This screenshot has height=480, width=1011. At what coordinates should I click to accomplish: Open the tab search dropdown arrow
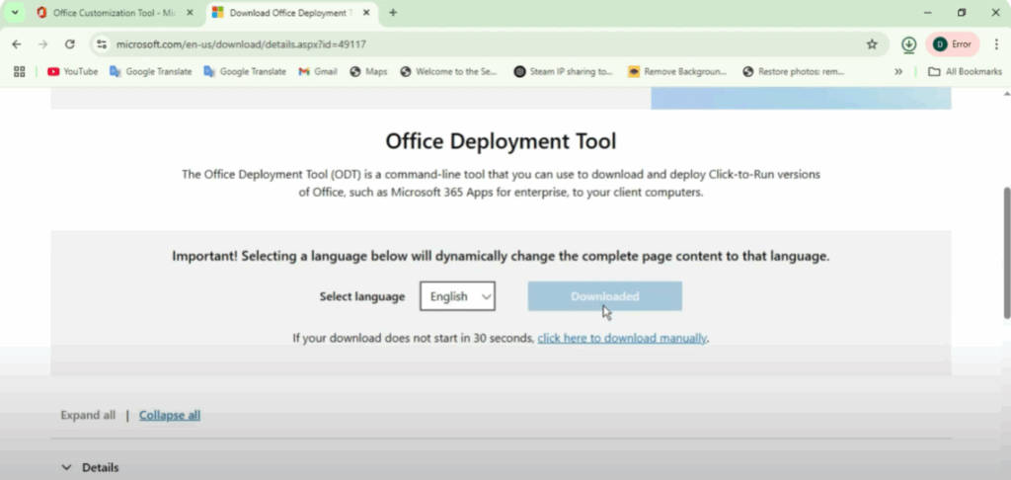click(15, 13)
